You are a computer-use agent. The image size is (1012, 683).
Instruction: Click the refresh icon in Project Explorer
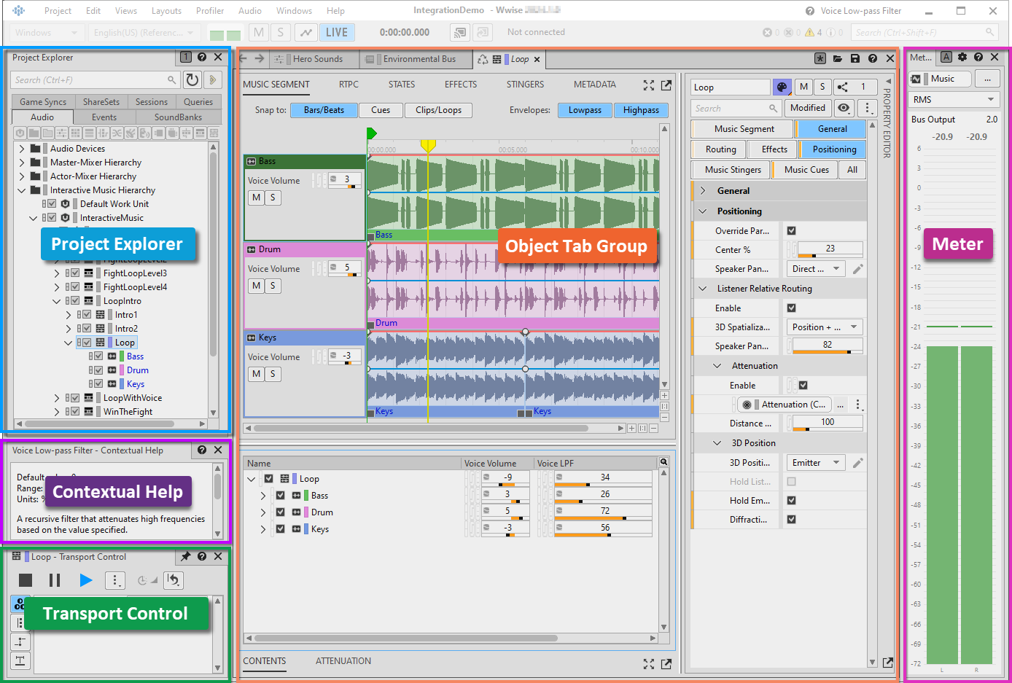(192, 80)
